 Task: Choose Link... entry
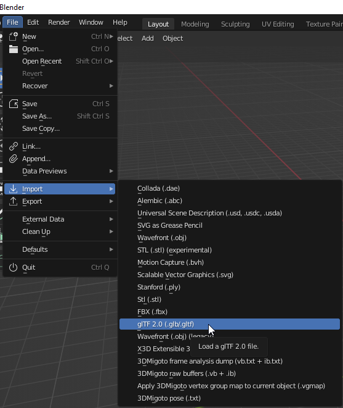pyautogui.click(x=60, y=146)
